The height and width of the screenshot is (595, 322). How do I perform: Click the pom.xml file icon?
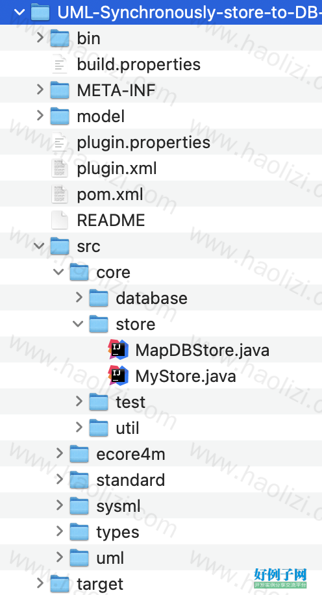coord(60,194)
